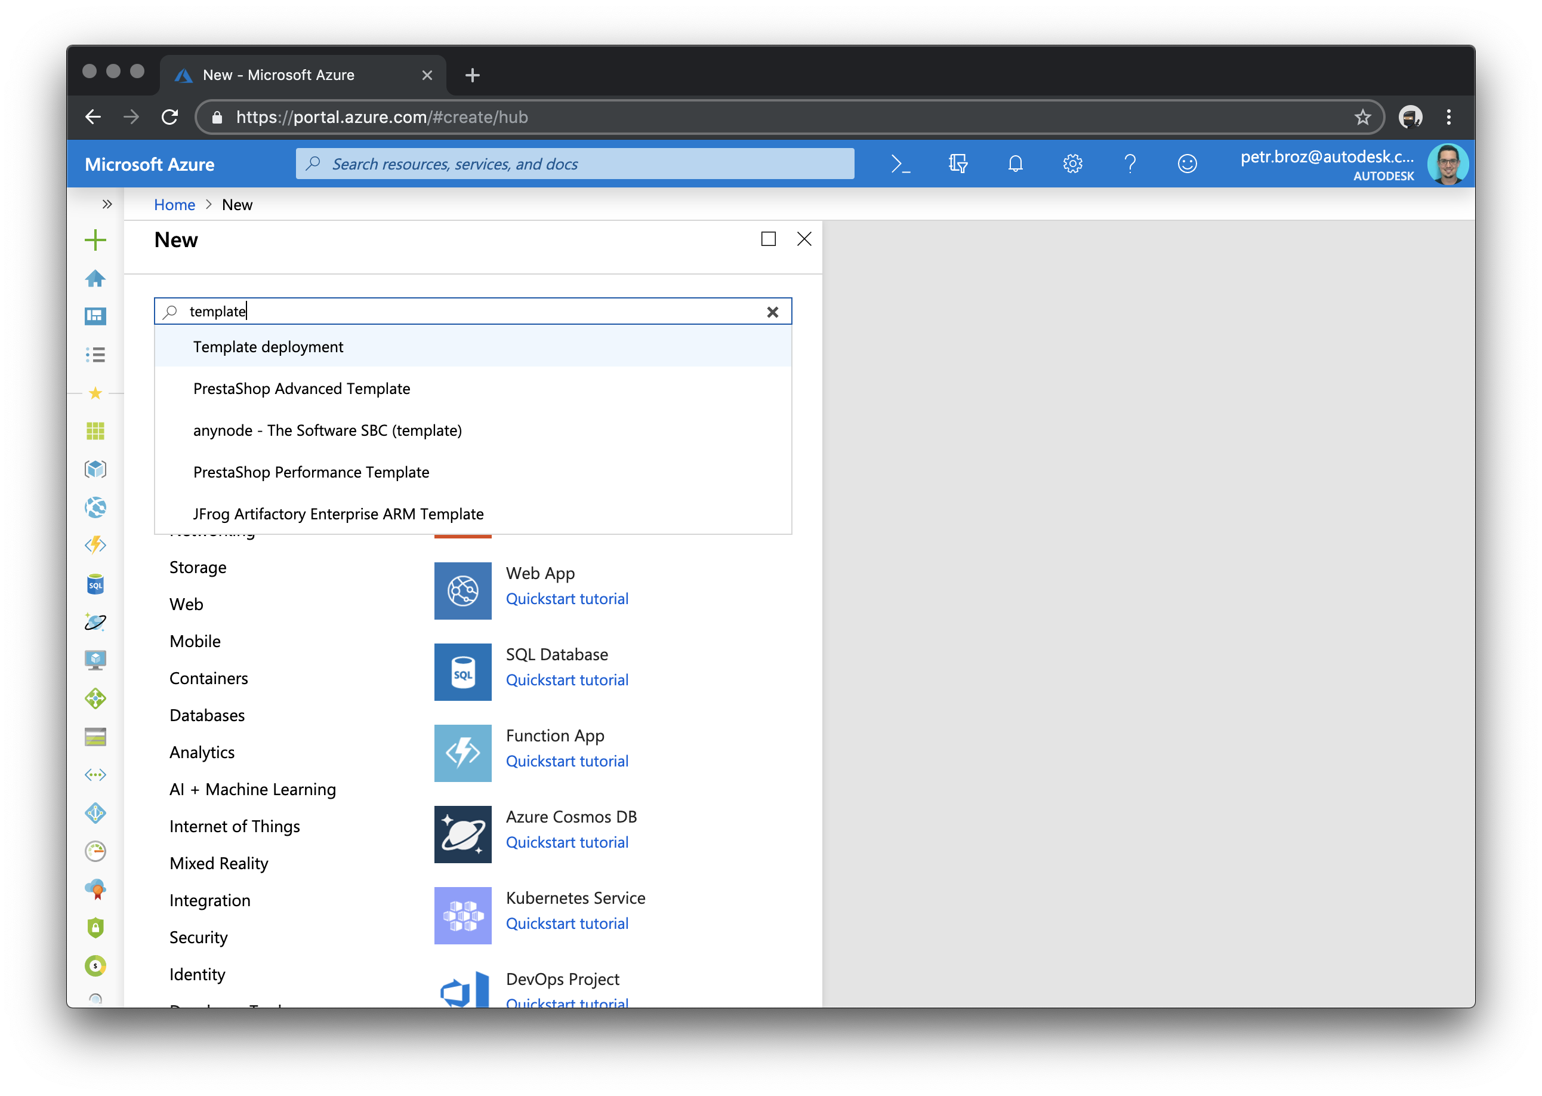This screenshot has height=1096, width=1542.
Task: Select JFrog Artifactory Enterprise ARM Template suggestion
Action: tap(473, 514)
